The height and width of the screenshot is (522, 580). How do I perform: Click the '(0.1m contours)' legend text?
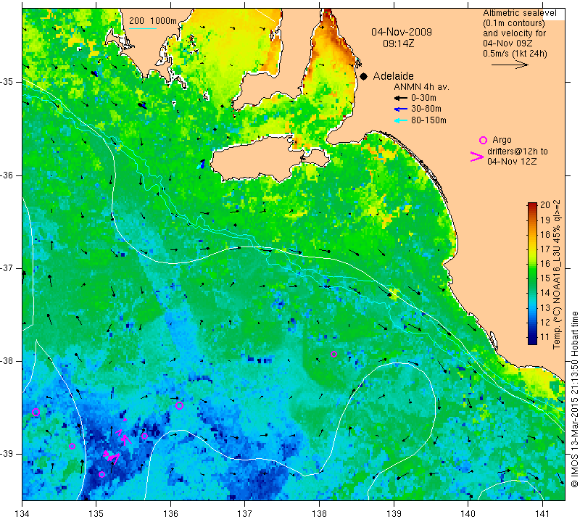tap(514, 23)
